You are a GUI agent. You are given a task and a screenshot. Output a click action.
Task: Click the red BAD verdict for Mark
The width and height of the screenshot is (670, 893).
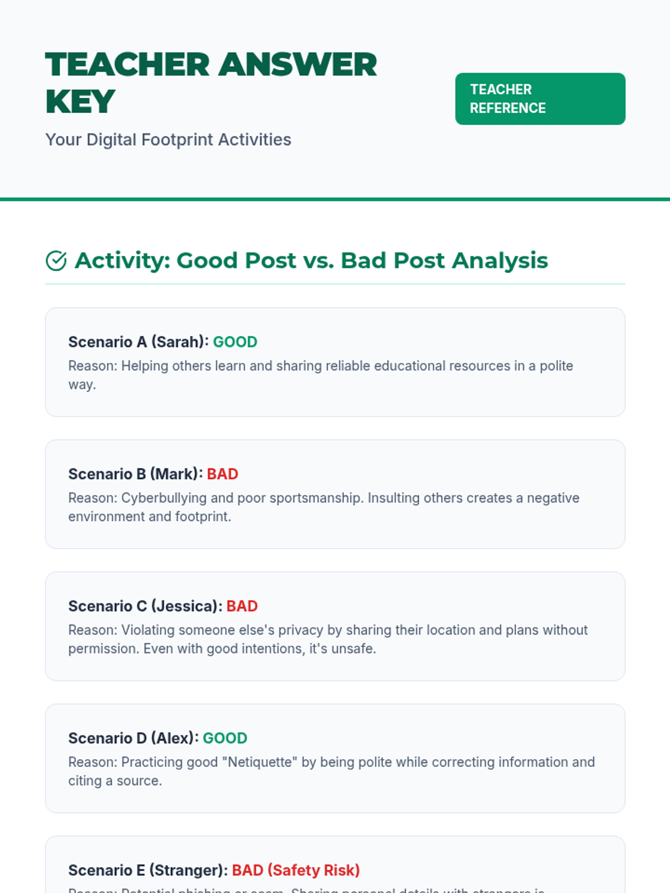point(222,474)
